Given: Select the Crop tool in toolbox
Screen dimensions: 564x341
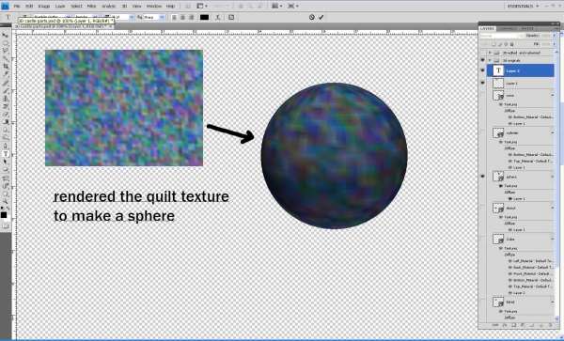Looking at the screenshot, I should tap(6, 67).
